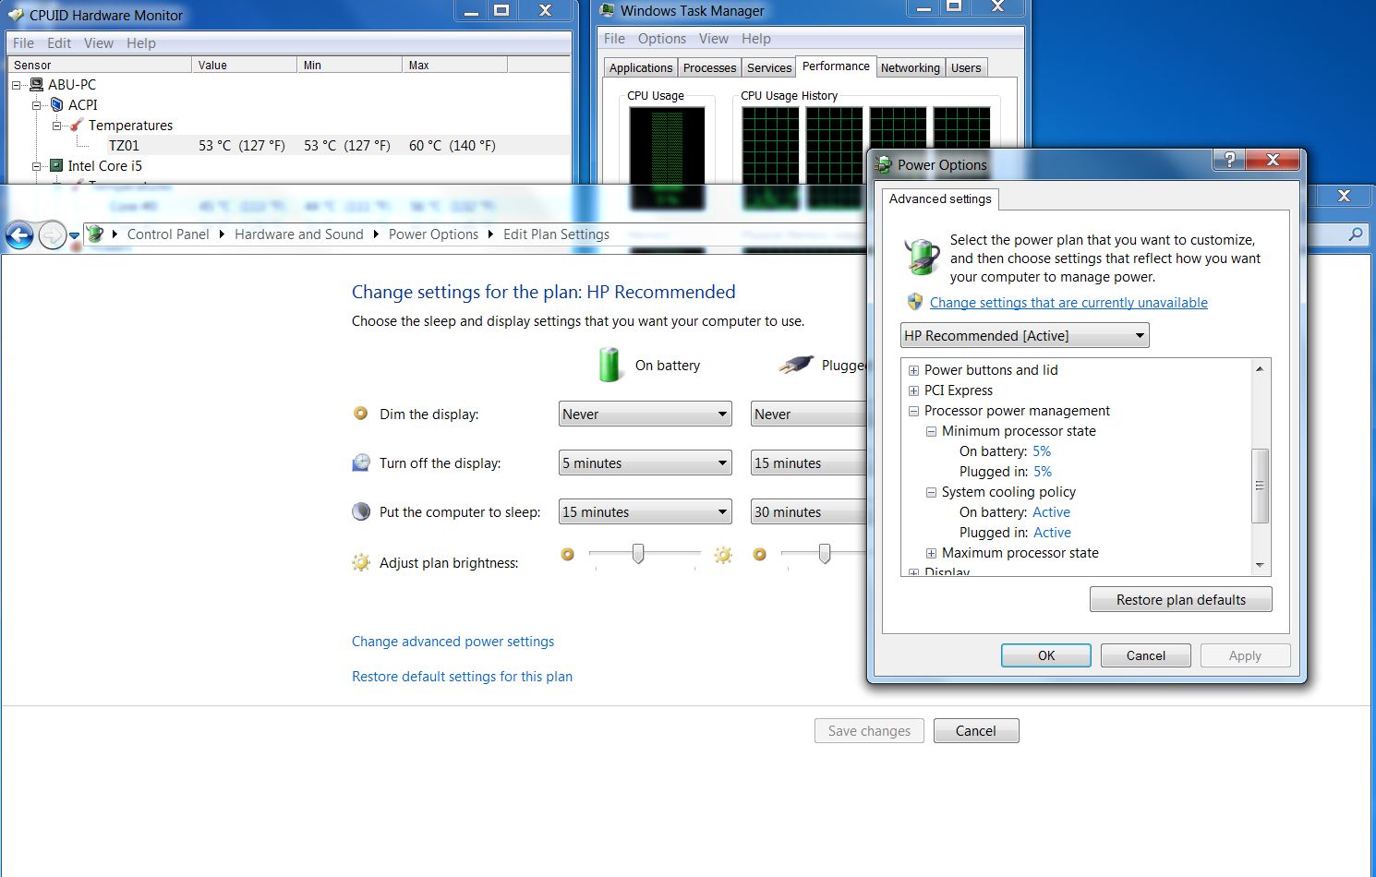1376x877 pixels.
Task: Click the Power Options dialog title icon
Action: click(x=884, y=165)
